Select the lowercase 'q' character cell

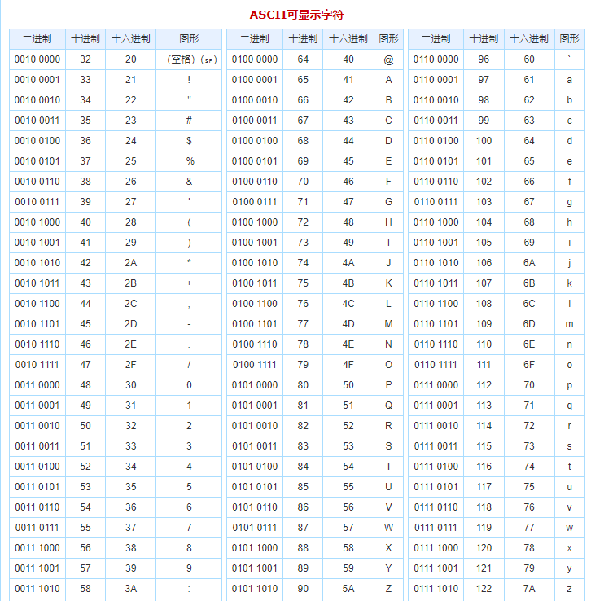(x=570, y=405)
